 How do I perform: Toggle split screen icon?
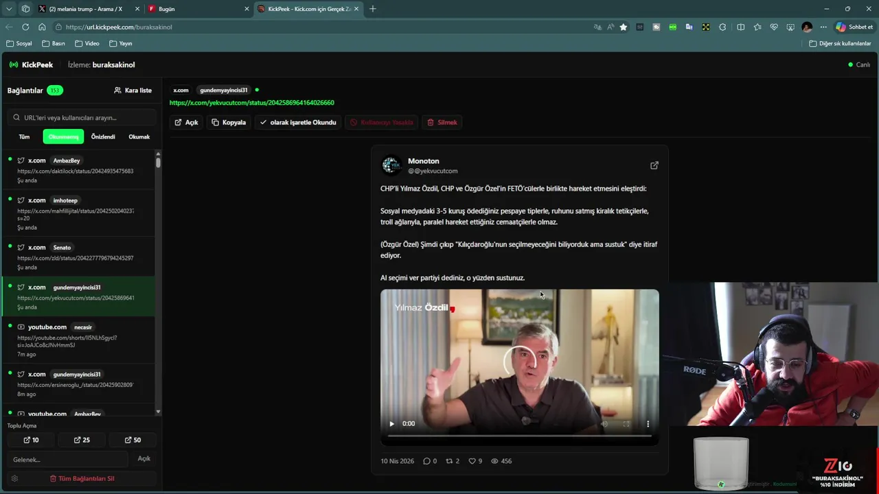coord(740,27)
